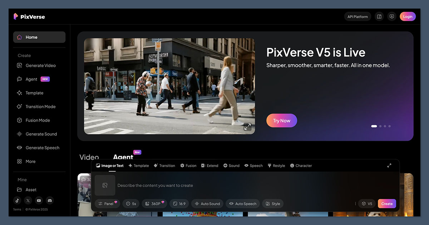Select the second carousel dot on the banner
This screenshot has height=225, width=429.
[x=380, y=126]
